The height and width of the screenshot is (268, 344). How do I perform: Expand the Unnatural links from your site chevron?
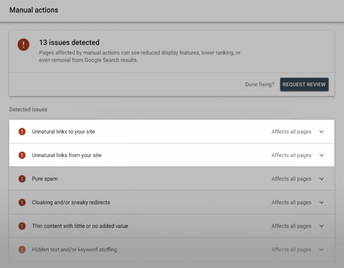(x=322, y=155)
